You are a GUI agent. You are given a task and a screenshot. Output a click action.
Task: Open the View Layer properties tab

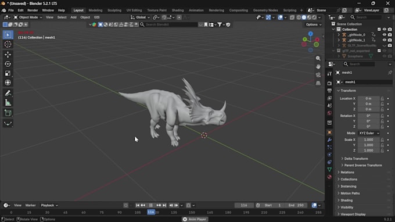(329, 98)
